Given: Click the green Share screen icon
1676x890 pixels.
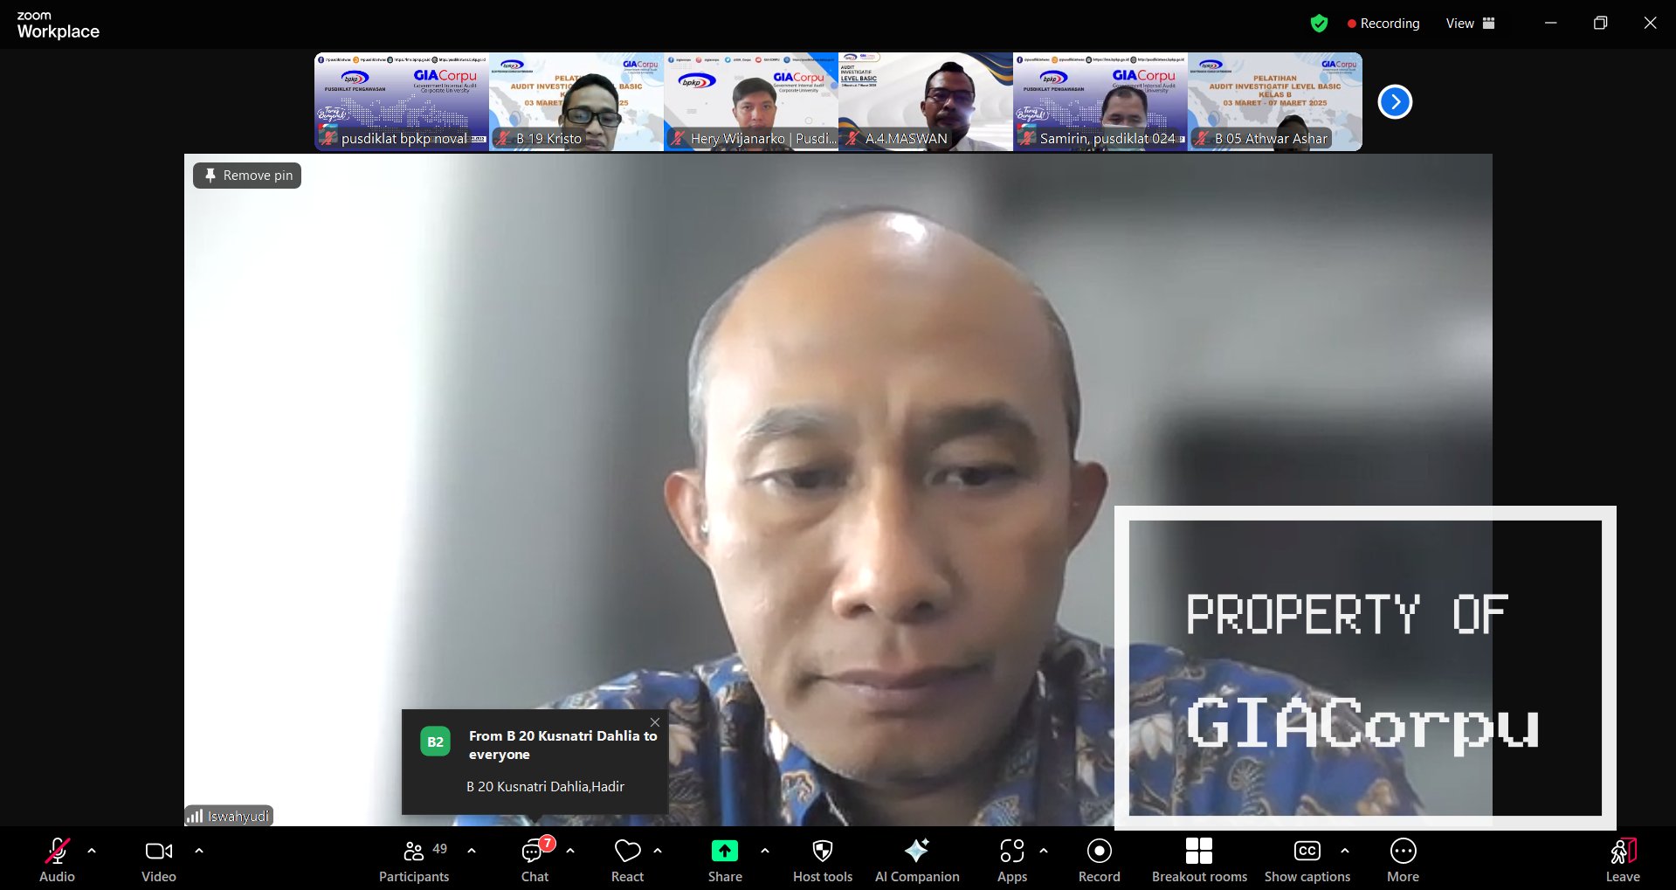Looking at the screenshot, I should tap(724, 851).
